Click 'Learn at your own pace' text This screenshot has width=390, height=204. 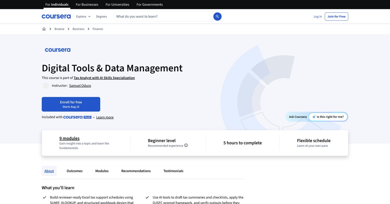click(312, 146)
